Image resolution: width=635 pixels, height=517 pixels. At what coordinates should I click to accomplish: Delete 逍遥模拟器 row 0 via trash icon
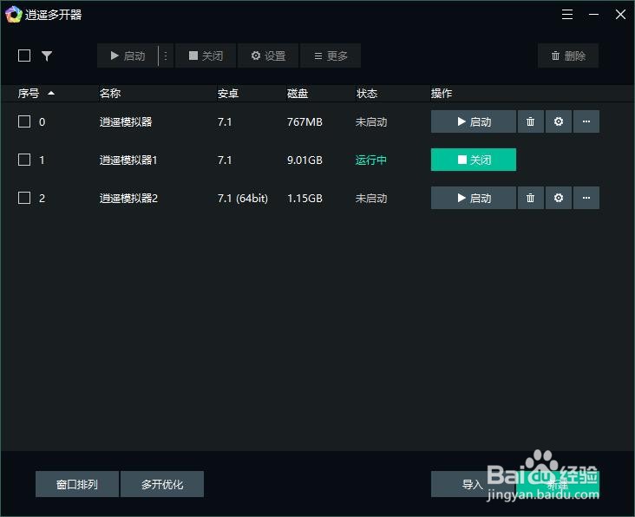531,121
